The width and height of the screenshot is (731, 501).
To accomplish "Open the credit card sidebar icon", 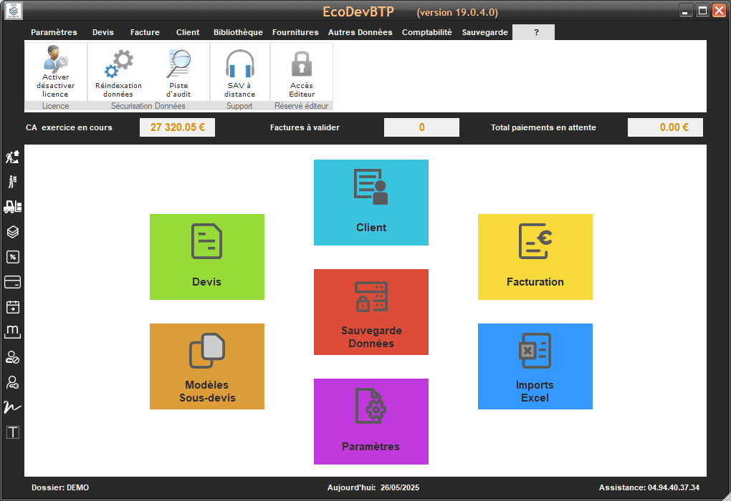I will 13,282.
